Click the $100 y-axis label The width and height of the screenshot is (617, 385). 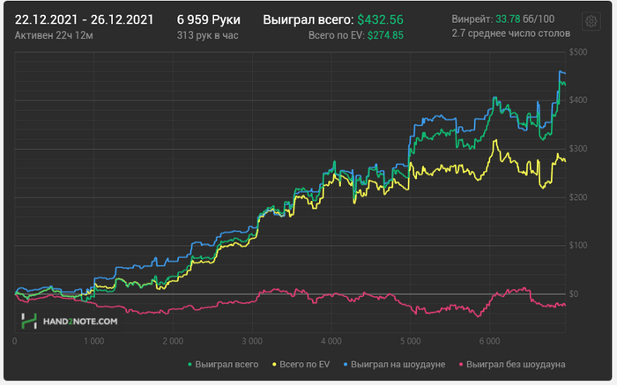(577, 246)
